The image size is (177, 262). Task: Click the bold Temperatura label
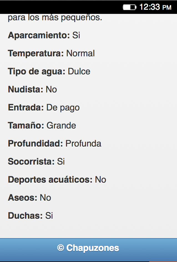36,53
